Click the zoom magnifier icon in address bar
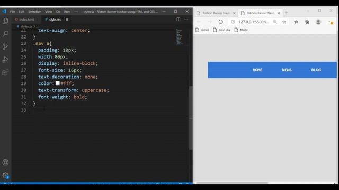This screenshot has width=339, height=190. pos(275,22)
